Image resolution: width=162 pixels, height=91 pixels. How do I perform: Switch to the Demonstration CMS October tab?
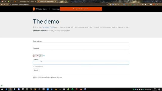pyautogui.click(x=27, y=2)
